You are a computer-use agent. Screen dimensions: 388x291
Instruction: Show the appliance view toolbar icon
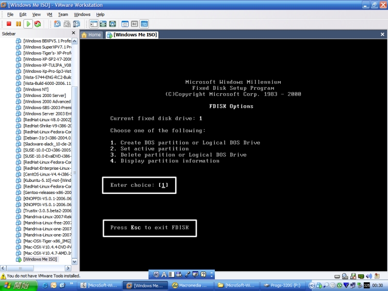coord(134,24)
